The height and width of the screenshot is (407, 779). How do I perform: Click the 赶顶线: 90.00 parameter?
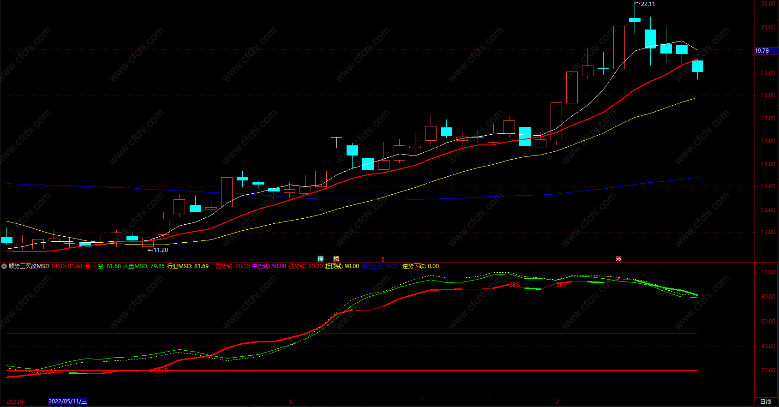click(342, 266)
